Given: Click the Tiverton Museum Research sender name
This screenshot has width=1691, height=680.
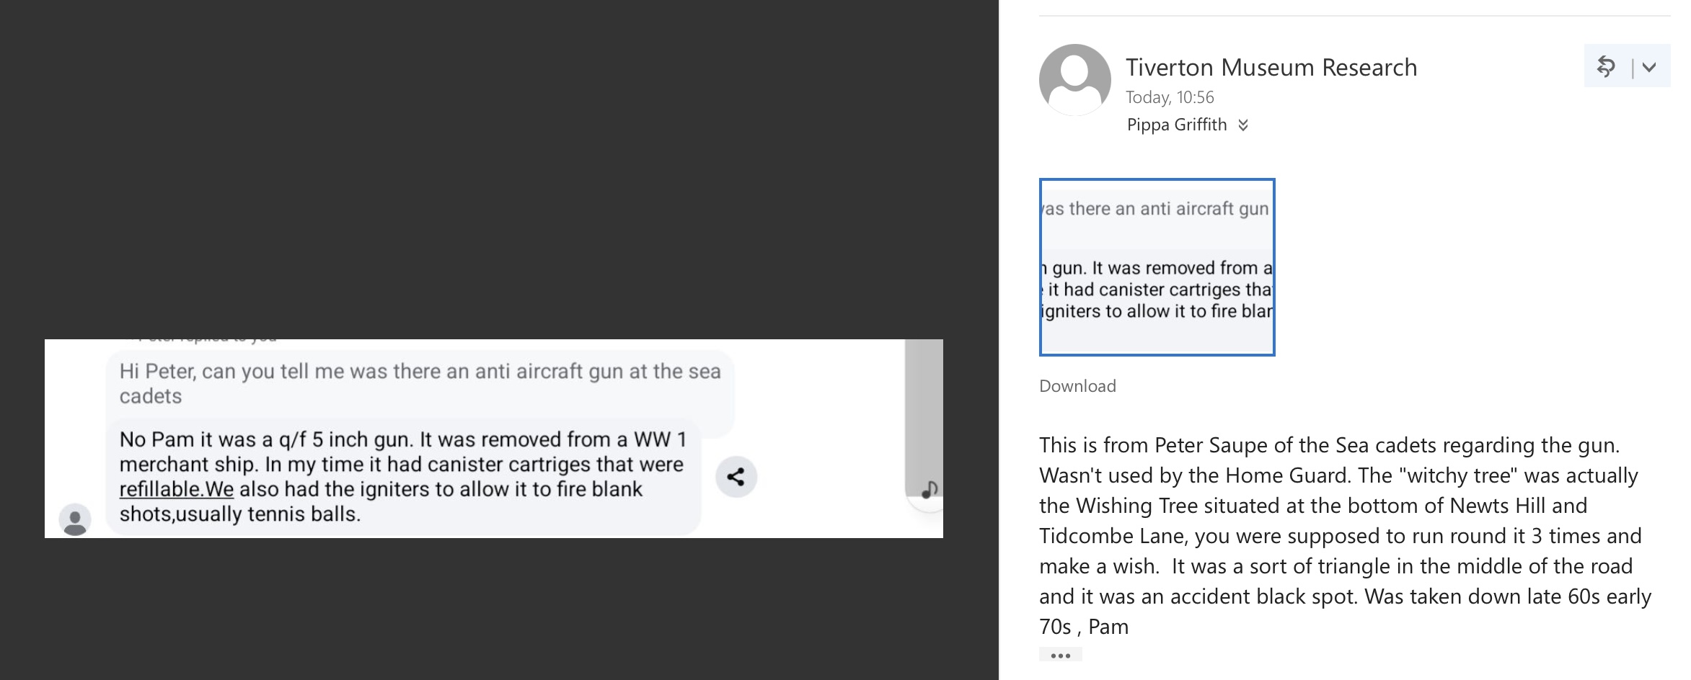Looking at the screenshot, I should 1271,67.
